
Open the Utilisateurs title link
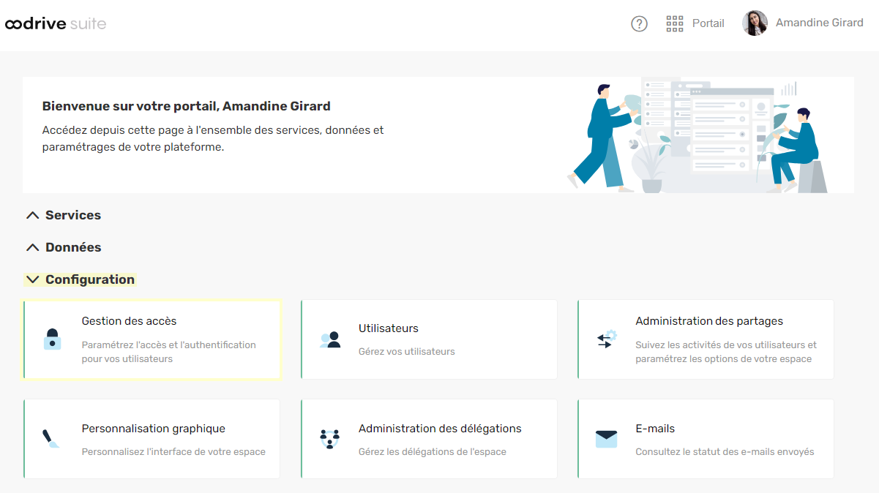388,328
